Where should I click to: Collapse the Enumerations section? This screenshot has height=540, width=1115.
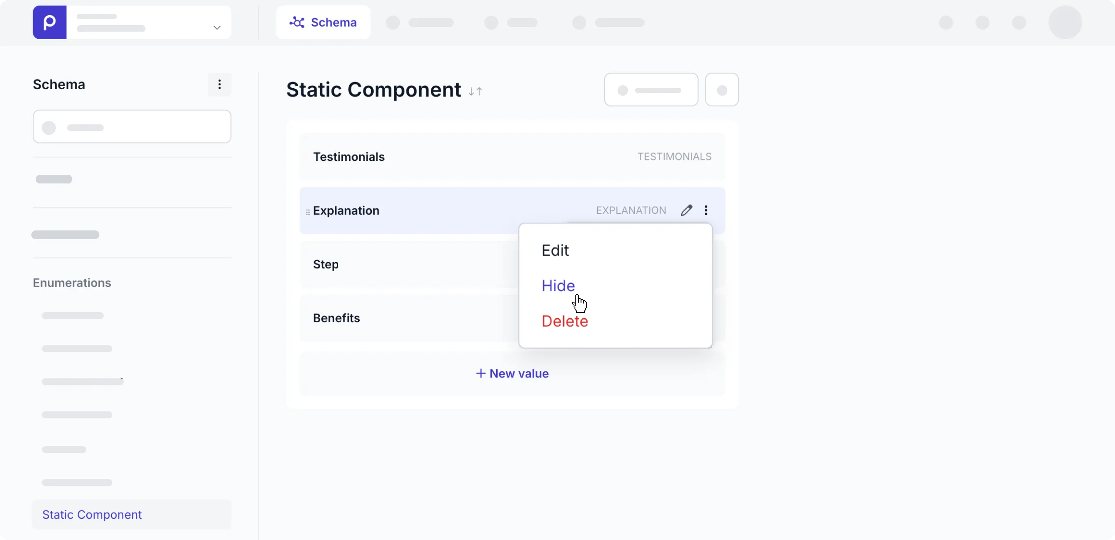point(72,283)
